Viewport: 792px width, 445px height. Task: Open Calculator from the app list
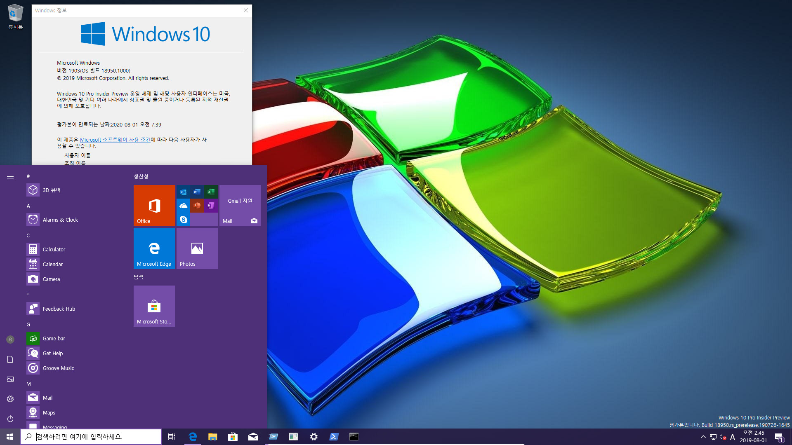[x=74, y=249]
